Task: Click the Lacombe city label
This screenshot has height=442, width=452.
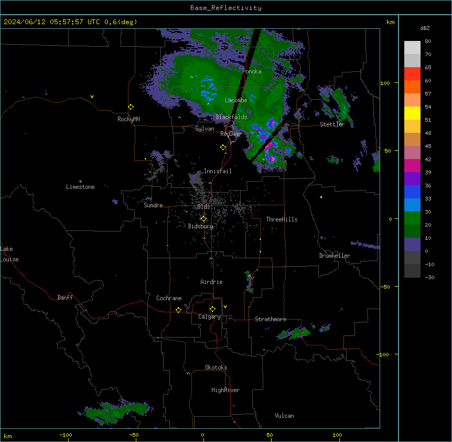Action: coord(236,100)
